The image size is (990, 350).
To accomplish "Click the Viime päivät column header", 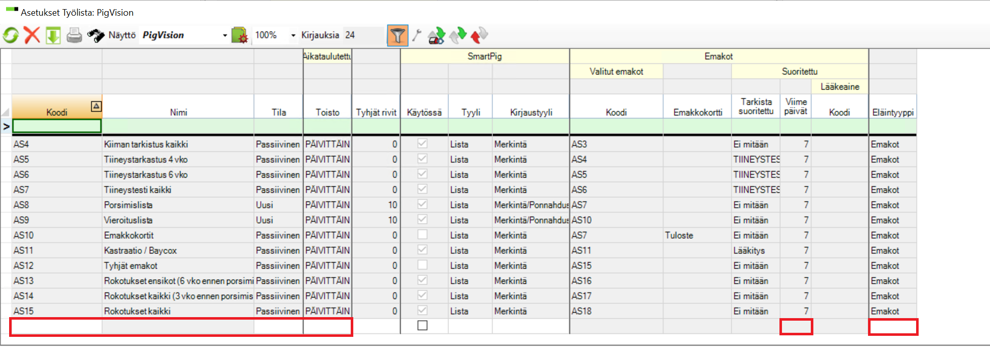I will [x=796, y=107].
